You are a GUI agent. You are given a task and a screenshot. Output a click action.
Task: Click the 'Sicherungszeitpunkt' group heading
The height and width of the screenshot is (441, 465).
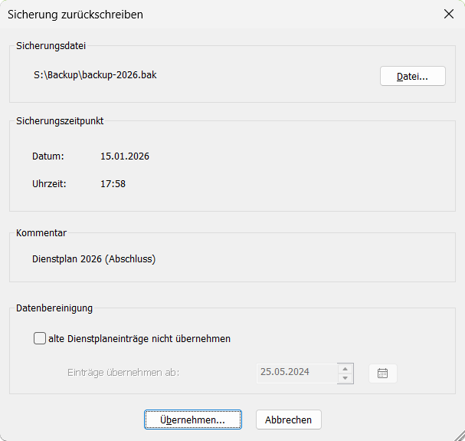[x=60, y=121]
